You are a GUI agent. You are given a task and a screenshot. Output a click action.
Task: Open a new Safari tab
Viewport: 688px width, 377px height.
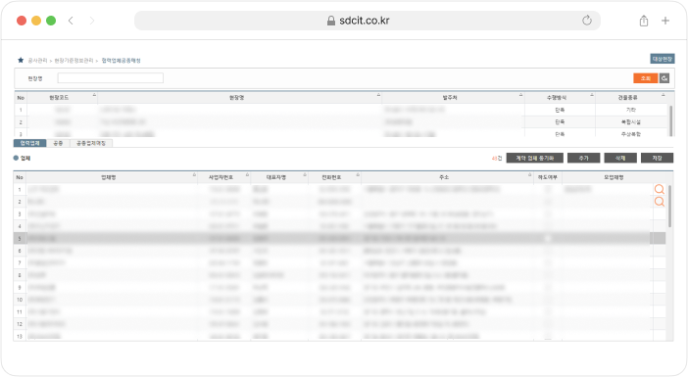pyautogui.click(x=665, y=21)
